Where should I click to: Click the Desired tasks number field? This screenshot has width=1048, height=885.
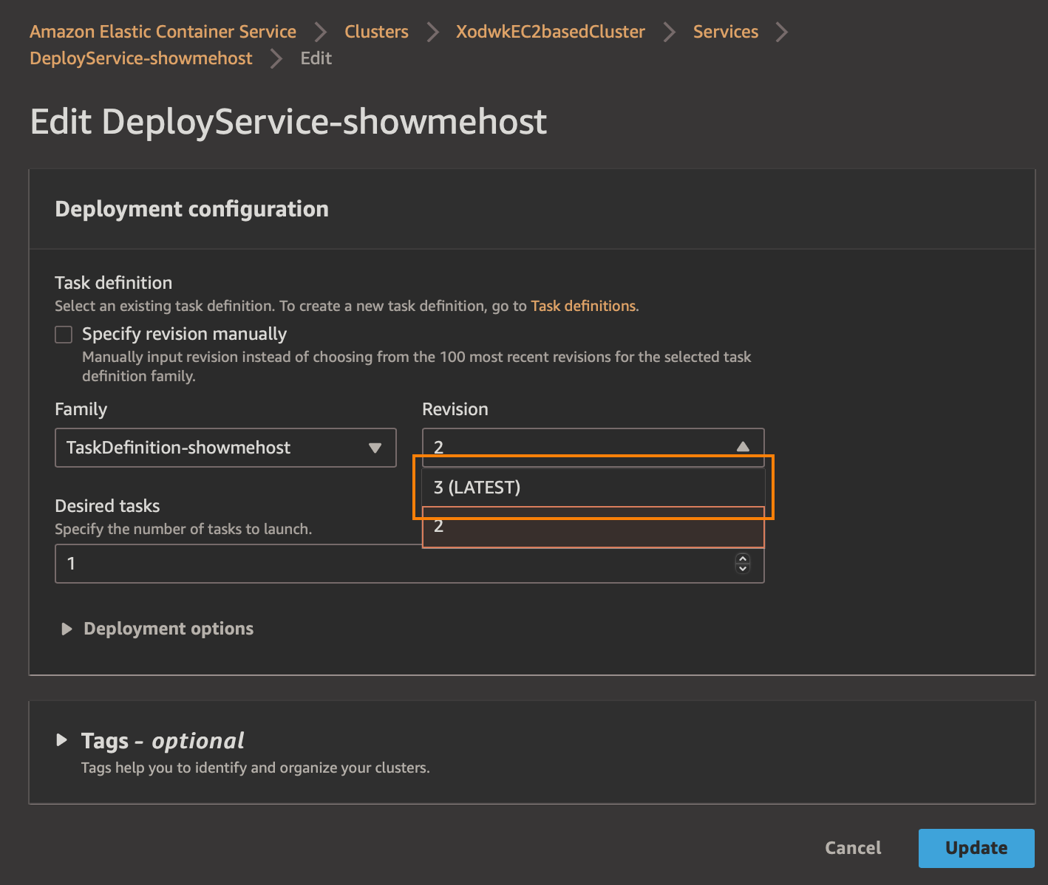(409, 564)
